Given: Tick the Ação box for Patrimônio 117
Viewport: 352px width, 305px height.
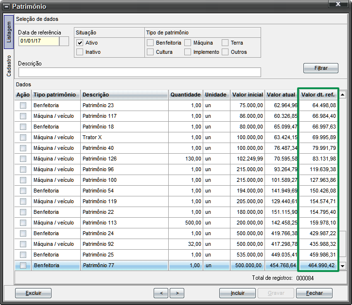Looking at the screenshot, I should (x=23, y=116).
